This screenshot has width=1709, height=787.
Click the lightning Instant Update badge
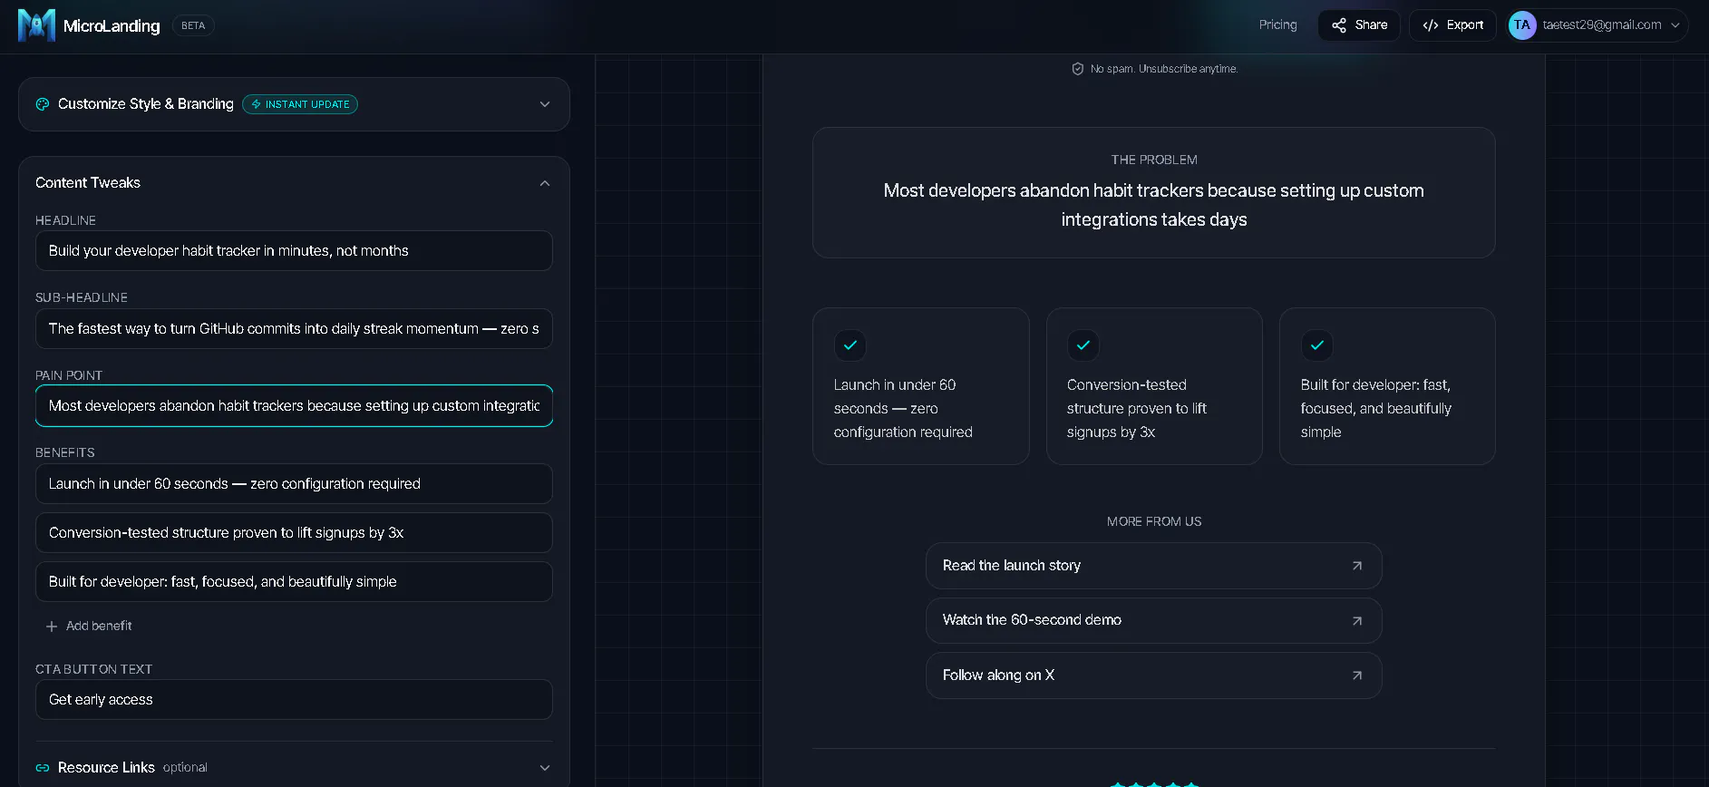300,104
